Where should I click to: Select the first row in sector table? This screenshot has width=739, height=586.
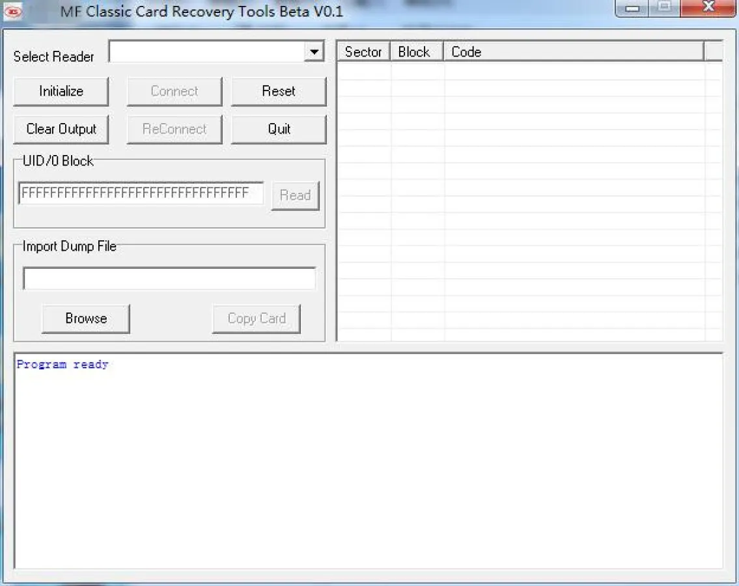coord(521,70)
